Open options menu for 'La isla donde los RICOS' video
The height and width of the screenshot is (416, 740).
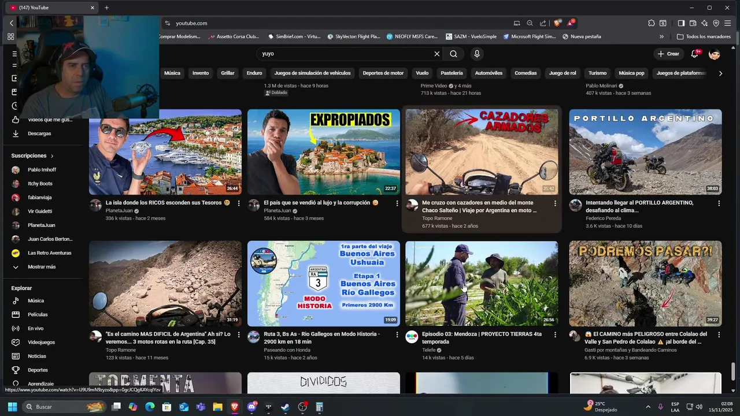(239, 203)
